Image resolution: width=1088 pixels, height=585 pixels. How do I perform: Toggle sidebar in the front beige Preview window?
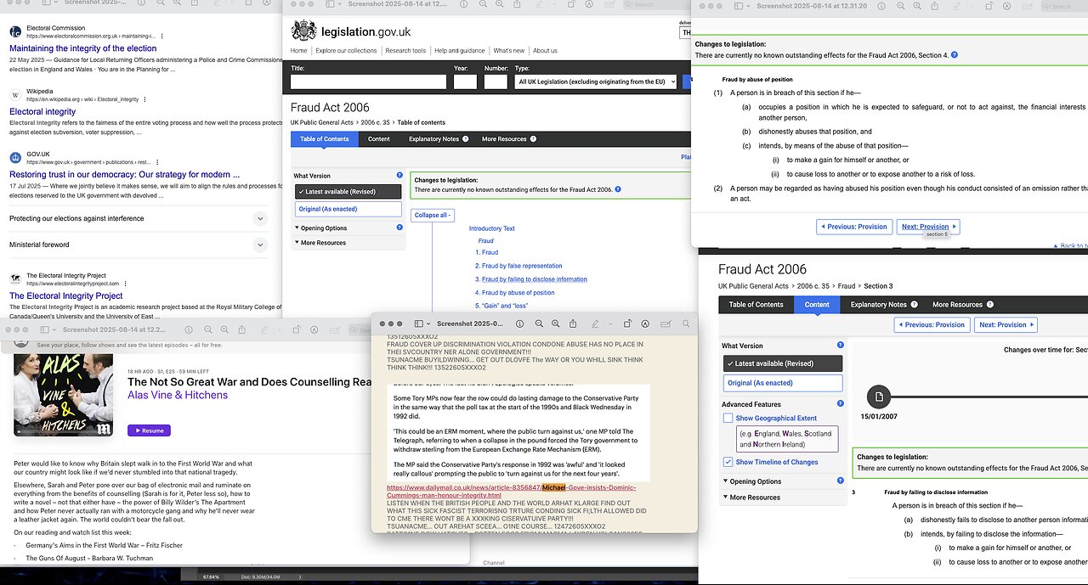(x=418, y=324)
